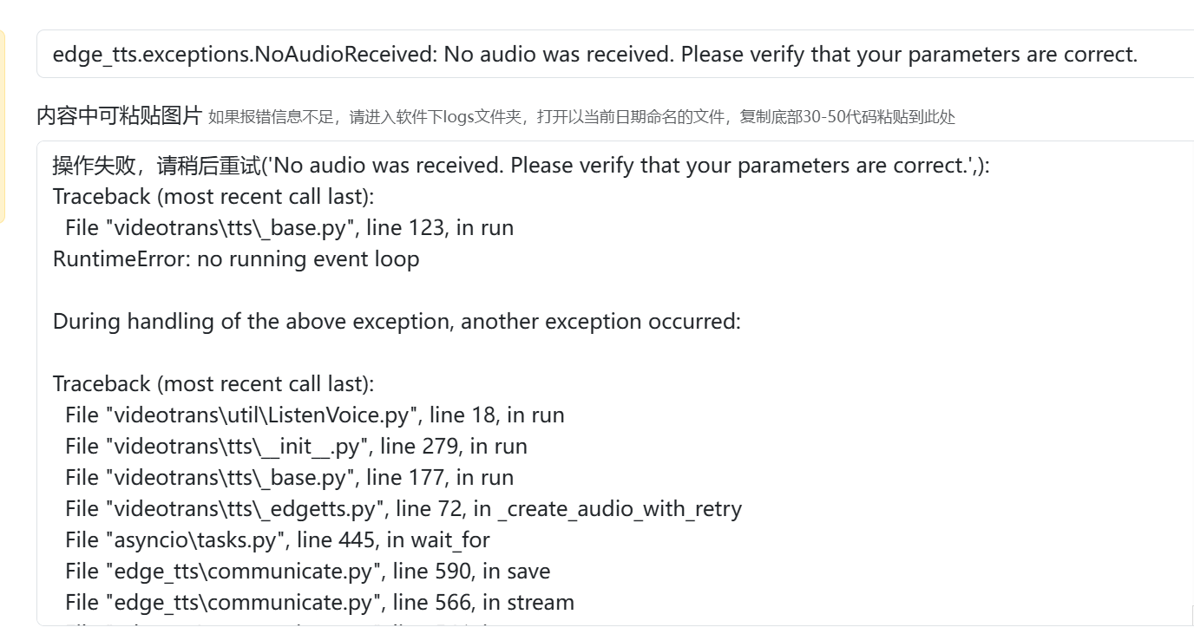Click the '__init__.py line 279' traceback entry
The image size is (1194, 634).
pyautogui.click(x=296, y=447)
